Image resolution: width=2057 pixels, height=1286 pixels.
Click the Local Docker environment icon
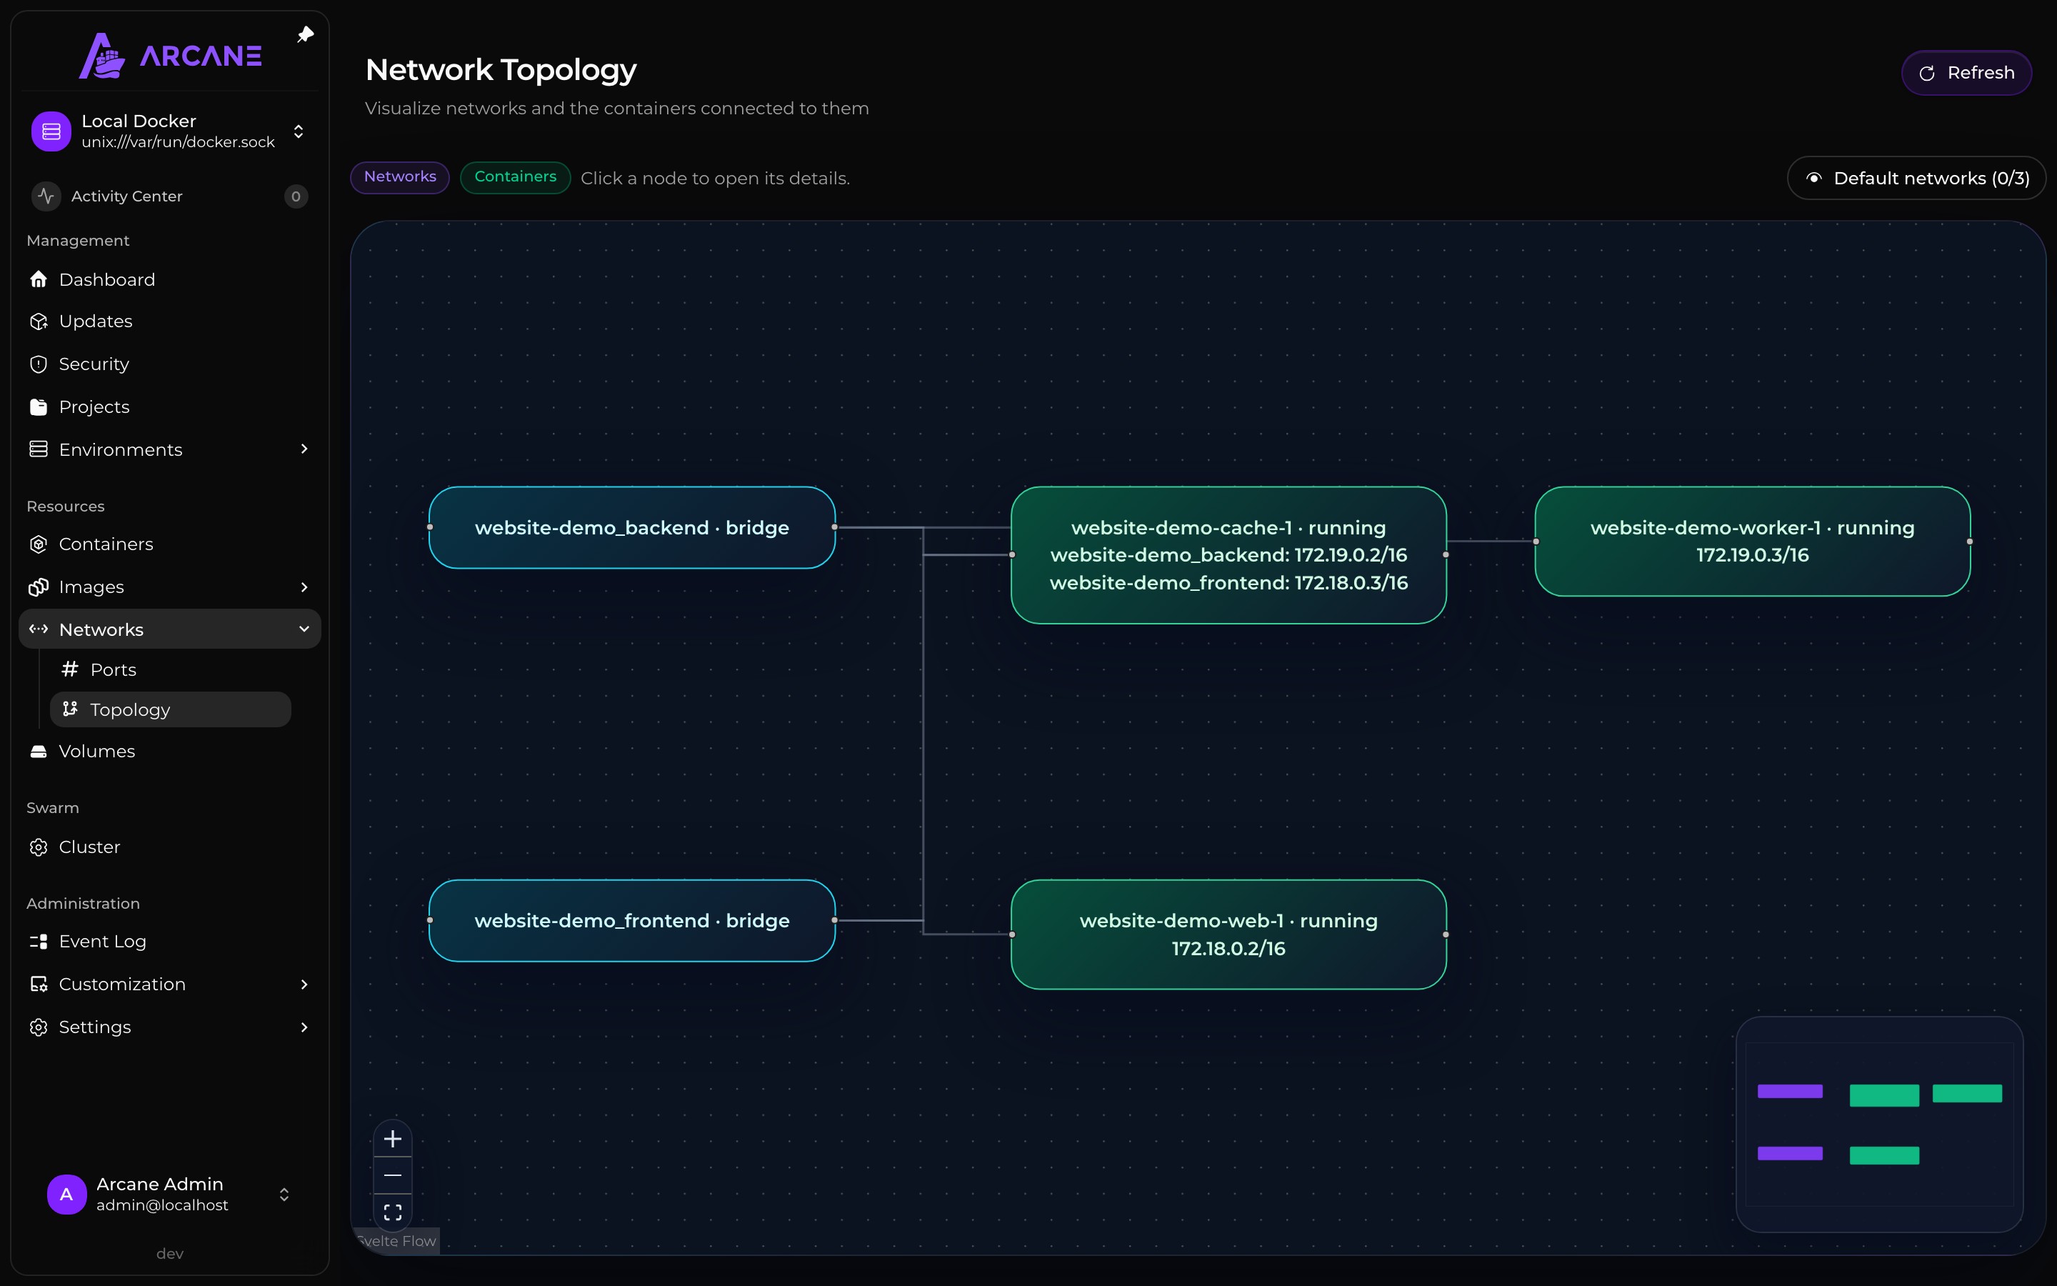click(51, 131)
